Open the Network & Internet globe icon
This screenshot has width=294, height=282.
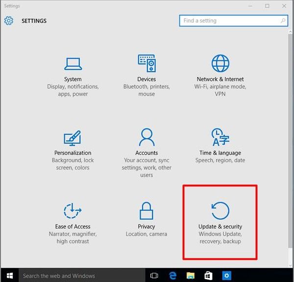pyautogui.click(x=220, y=63)
